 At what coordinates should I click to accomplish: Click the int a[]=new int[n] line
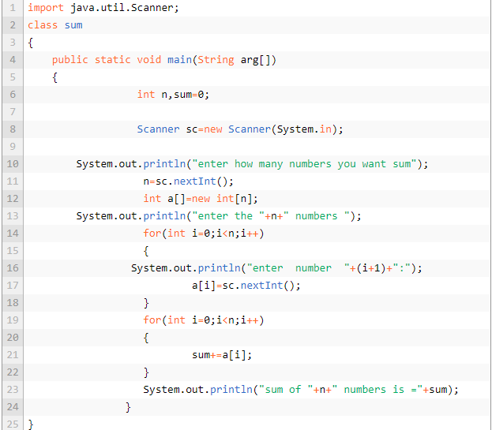point(201,199)
